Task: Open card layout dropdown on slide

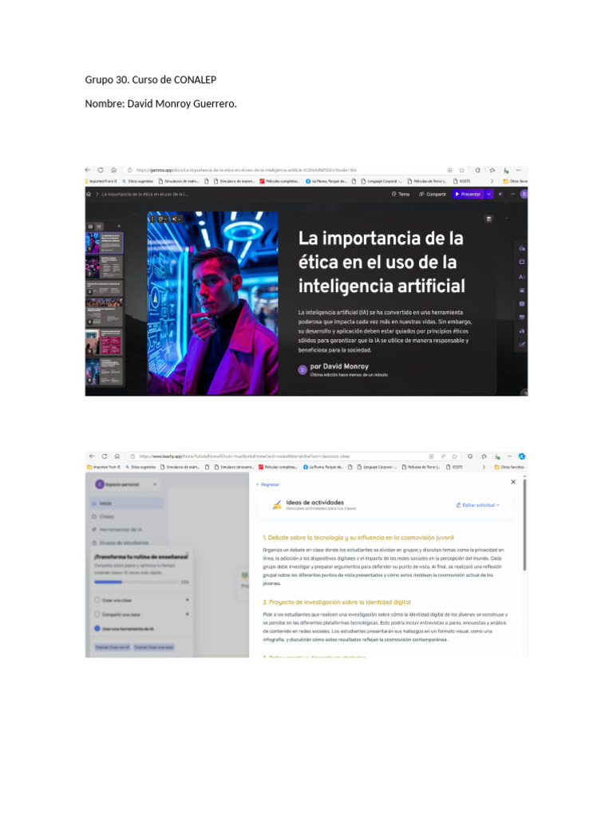Action: click(162, 219)
